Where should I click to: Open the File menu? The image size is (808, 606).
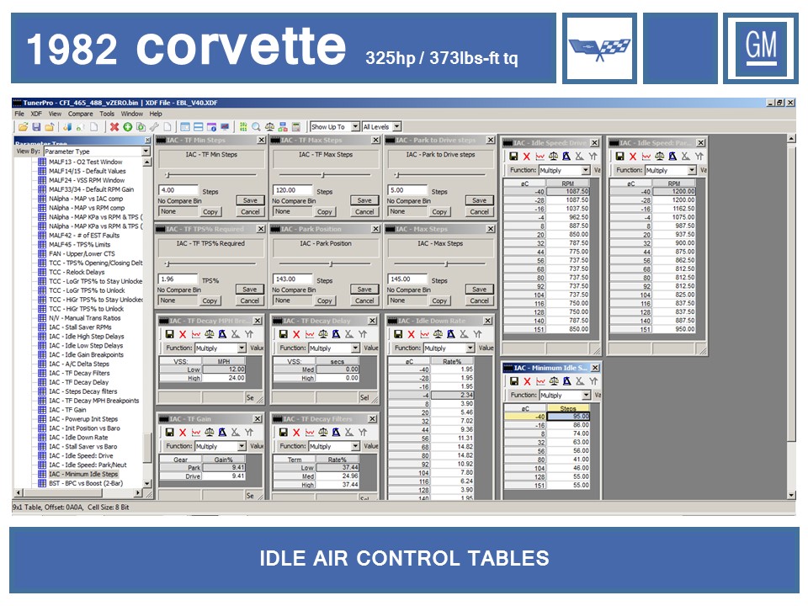[x=19, y=114]
